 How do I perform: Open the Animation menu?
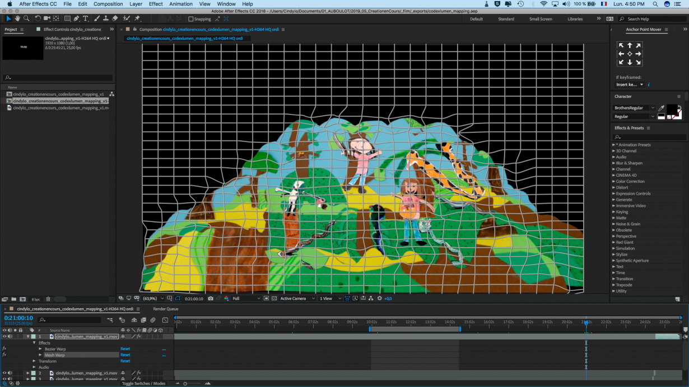(181, 4)
